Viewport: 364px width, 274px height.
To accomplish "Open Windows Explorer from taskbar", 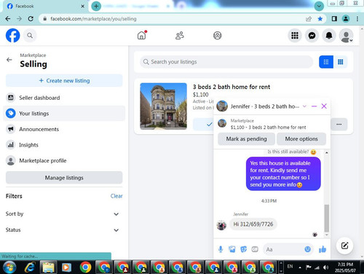I will tap(48, 267).
